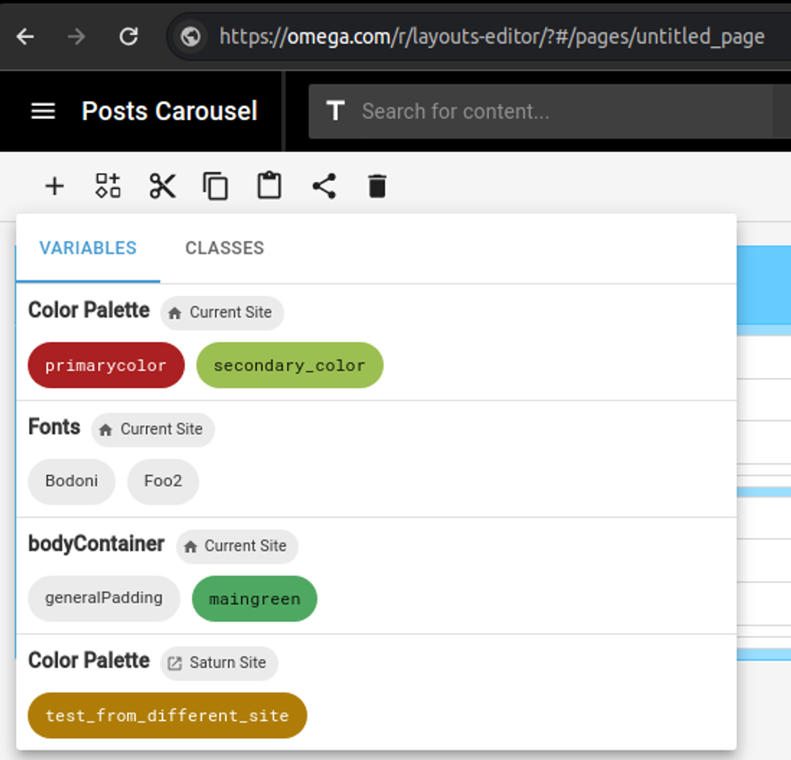
Task: Cut selection with the scissors icon
Action: (x=162, y=187)
